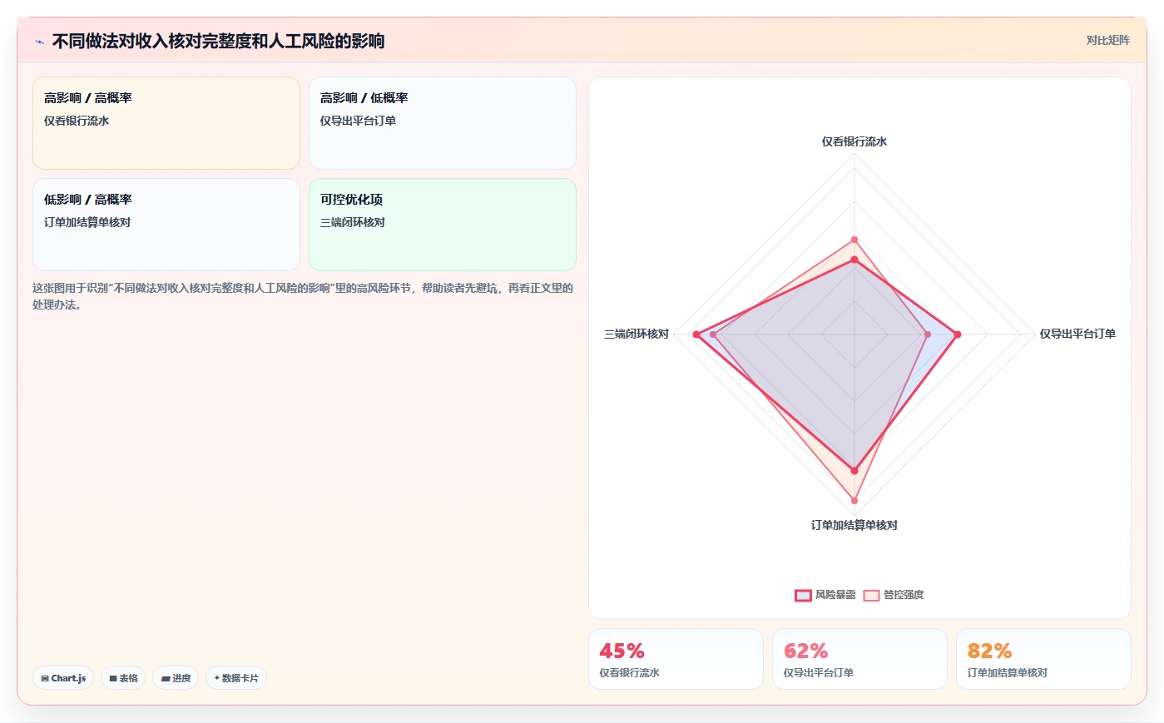
Task: Click the 数据卡片 tag chip
Action: [236, 678]
